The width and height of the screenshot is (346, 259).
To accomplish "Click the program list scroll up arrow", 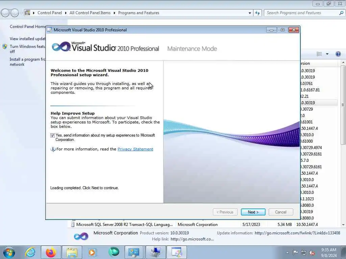I will (343, 63).
